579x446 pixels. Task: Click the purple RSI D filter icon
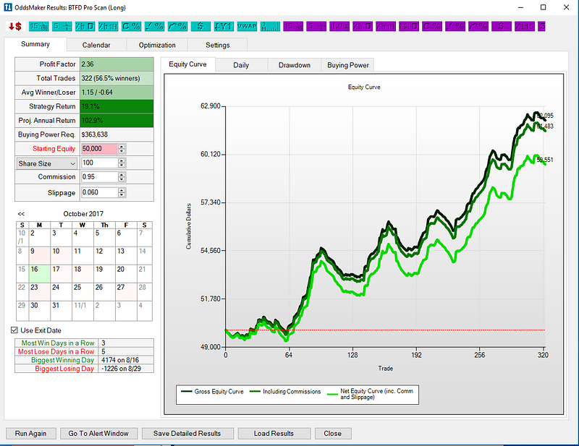point(409,27)
